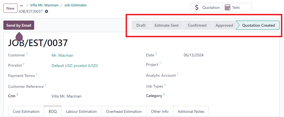Click the Customer field help question mark

coord(27,54)
